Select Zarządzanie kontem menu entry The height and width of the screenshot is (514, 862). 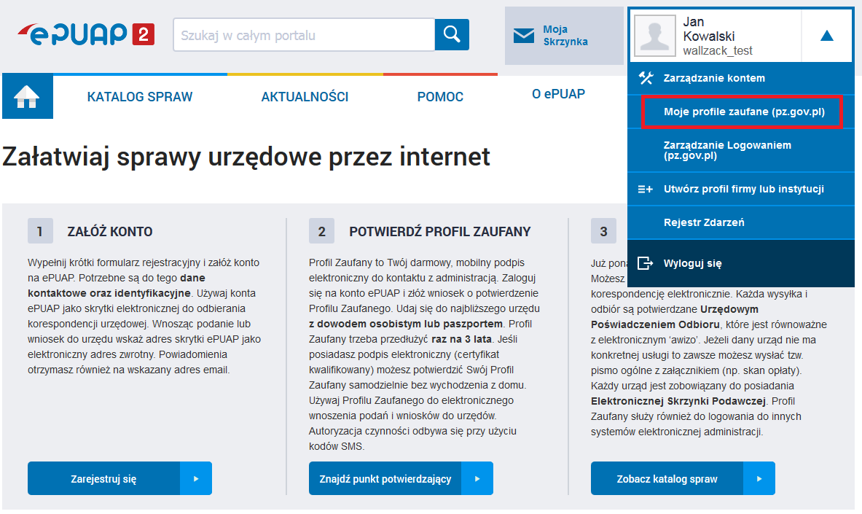click(740, 78)
